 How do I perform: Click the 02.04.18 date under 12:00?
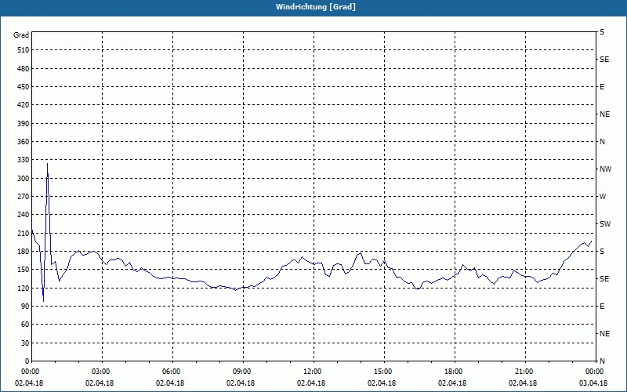[x=311, y=383]
